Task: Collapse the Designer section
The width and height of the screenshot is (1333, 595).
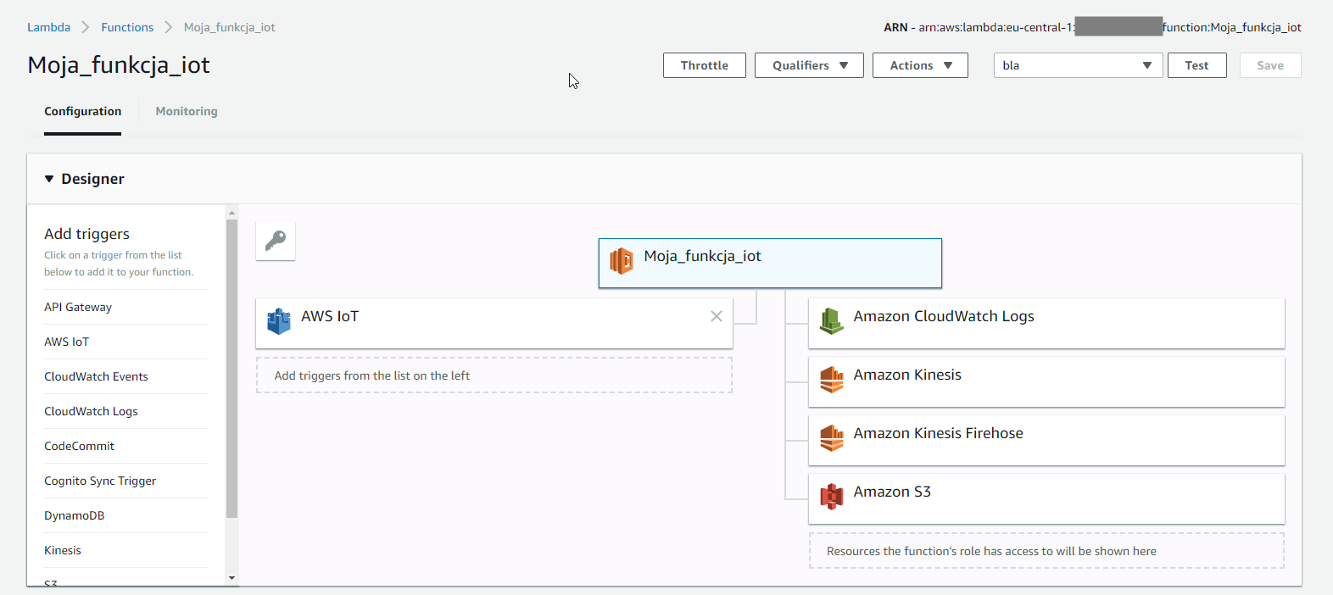Action: click(49, 179)
